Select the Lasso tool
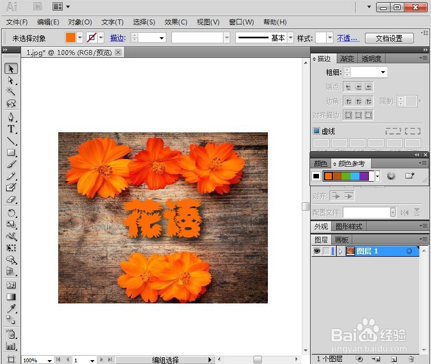 tap(11, 103)
